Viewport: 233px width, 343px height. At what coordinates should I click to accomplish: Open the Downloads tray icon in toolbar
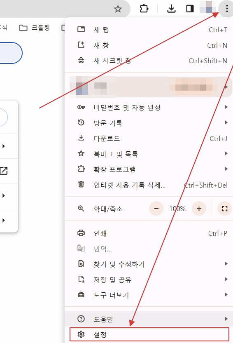171,9
